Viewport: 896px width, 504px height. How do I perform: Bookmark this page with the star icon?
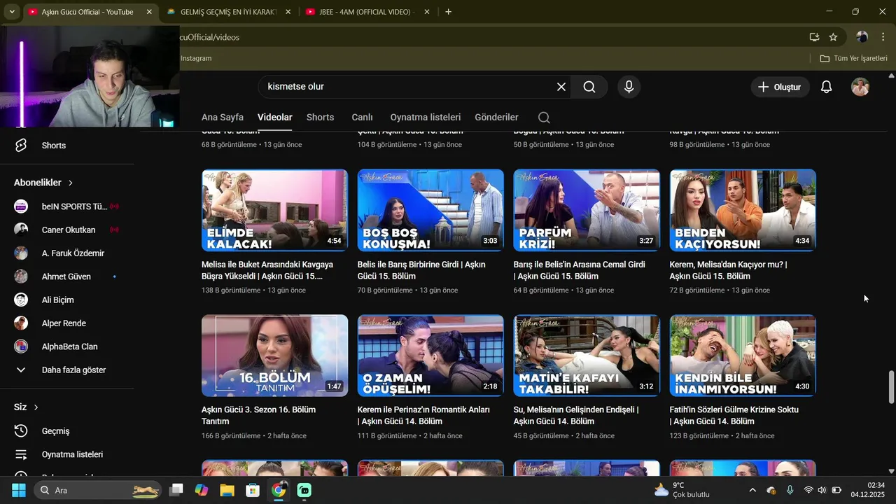(x=833, y=37)
